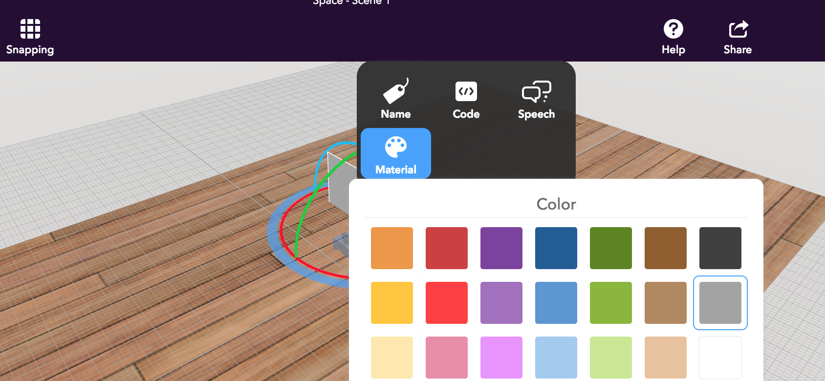Select the dark purple swatch
The height and width of the screenshot is (381, 825).
501,248
